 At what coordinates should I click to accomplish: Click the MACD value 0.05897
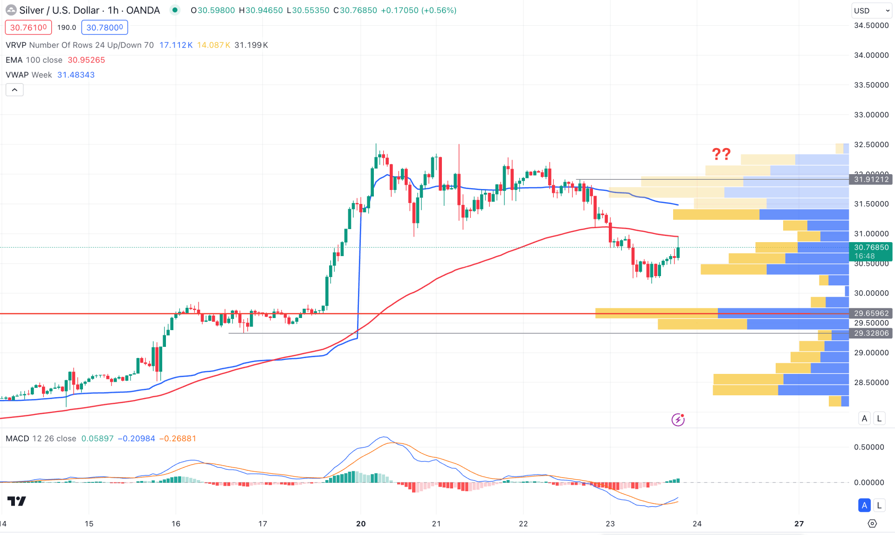pos(97,439)
